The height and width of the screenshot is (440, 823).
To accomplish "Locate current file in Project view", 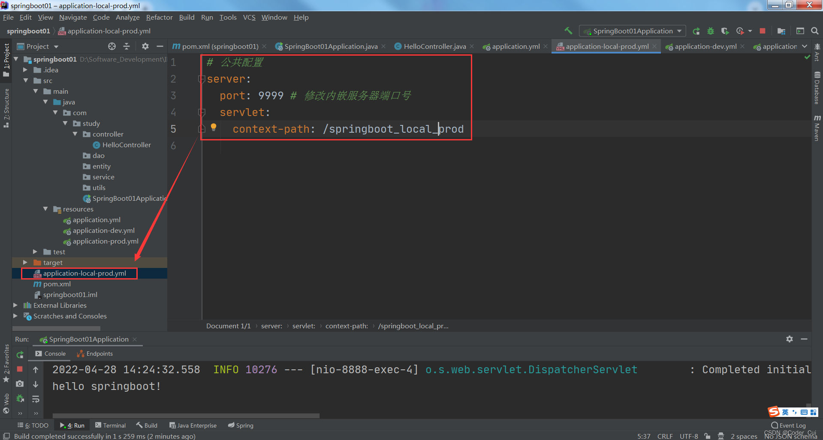I will point(112,46).
